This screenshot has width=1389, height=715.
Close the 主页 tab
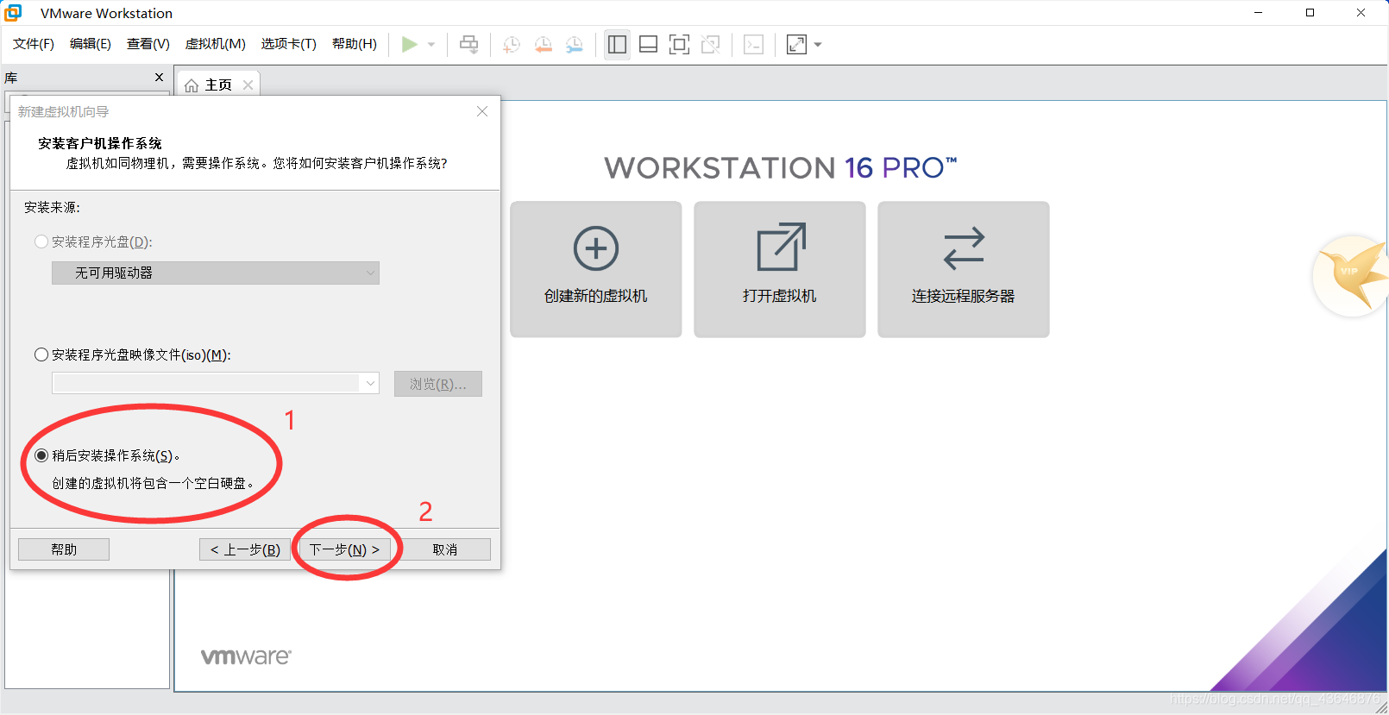248,85
